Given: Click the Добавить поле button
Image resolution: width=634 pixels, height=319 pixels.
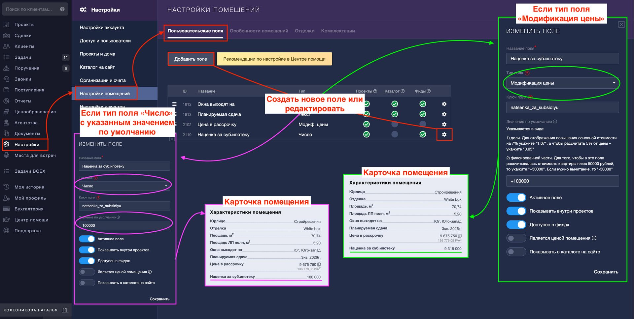Looking at the screenshot, I should point(191,59).
